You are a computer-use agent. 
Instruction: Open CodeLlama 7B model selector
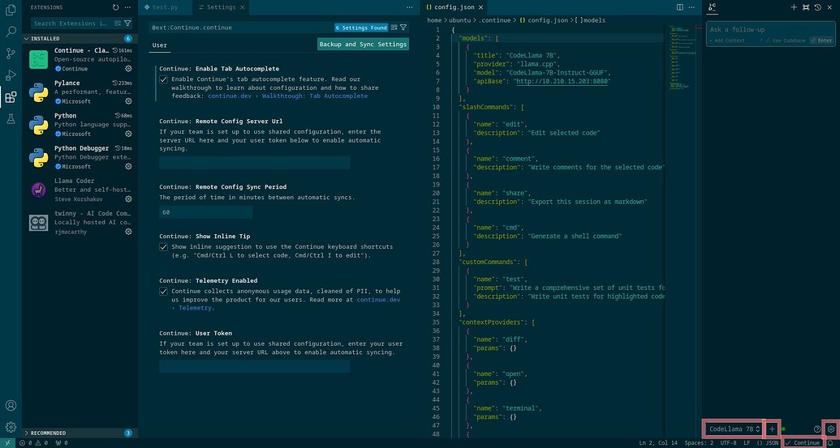[734, 429]
